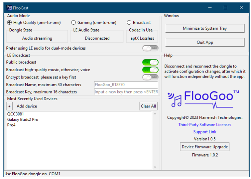Viewport: 251px width, 179px height.
Task: Close the FlooCast window
Action: click(241, 8)
